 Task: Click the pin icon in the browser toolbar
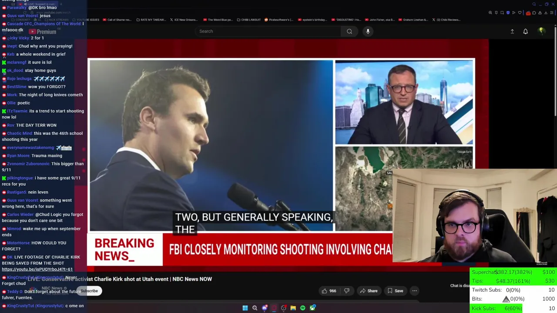point(496,13)
